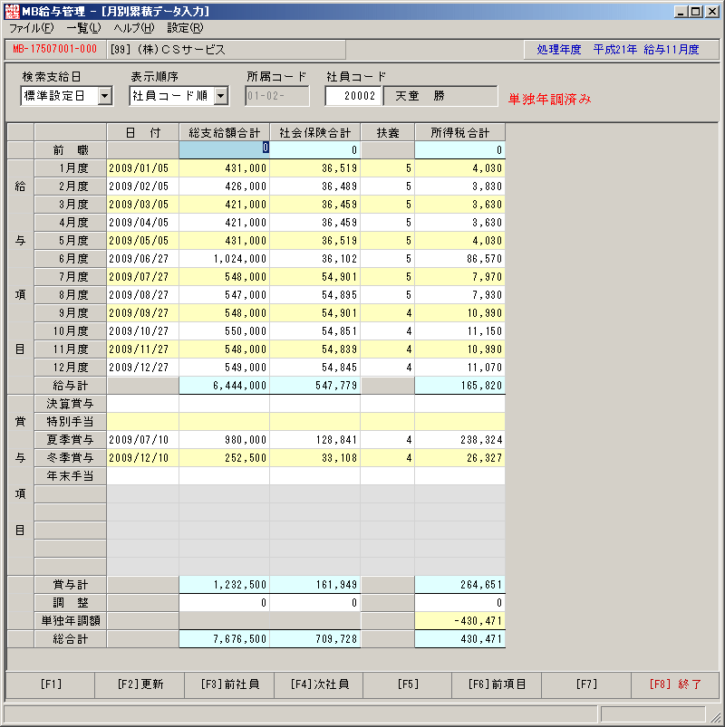Expand the 表示順序 dropdown arrow
725x727 pixels.
tap(221, 96)
